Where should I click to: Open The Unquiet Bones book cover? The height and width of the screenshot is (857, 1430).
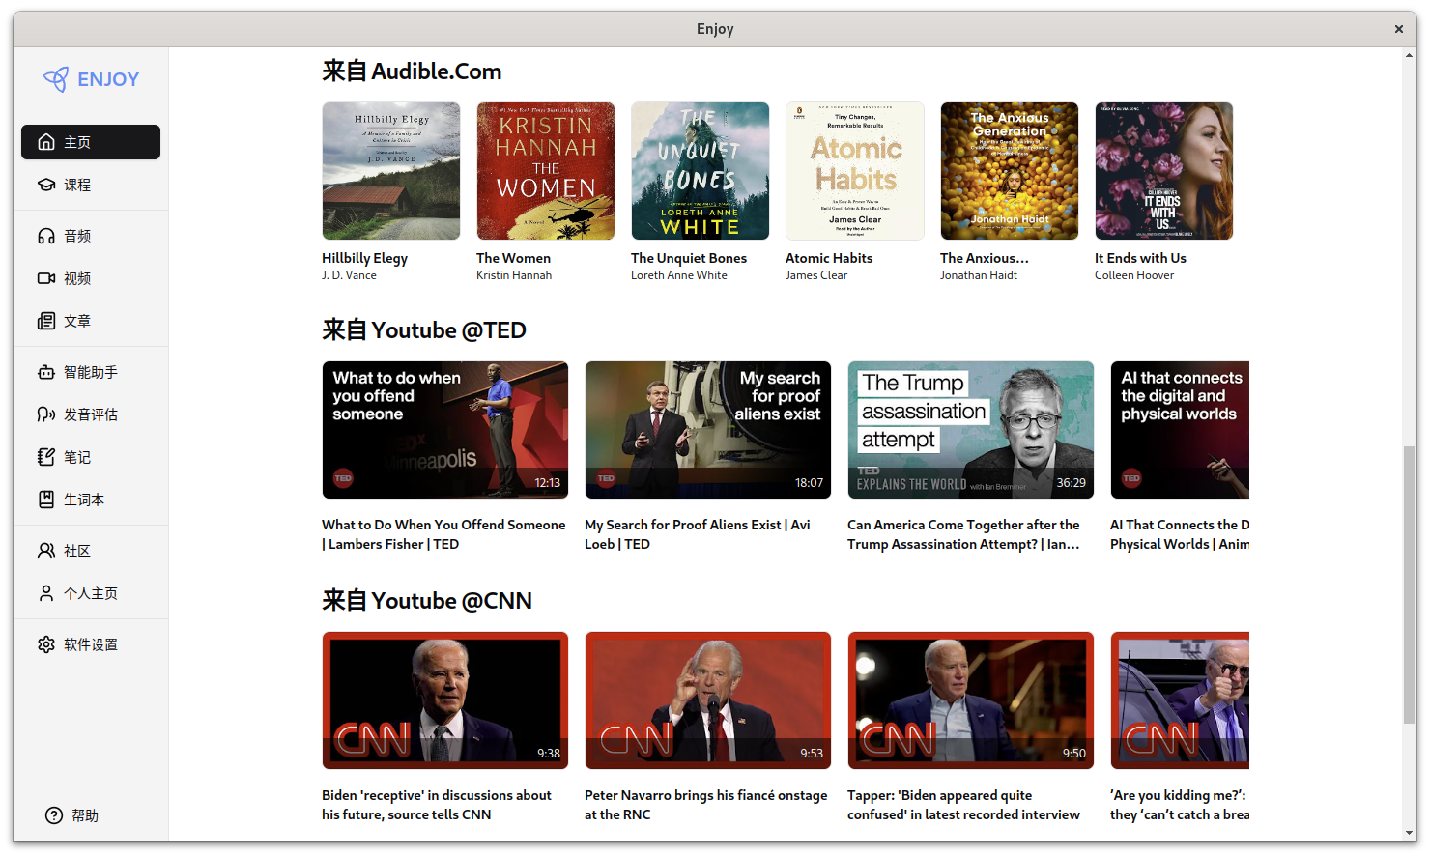701,171
